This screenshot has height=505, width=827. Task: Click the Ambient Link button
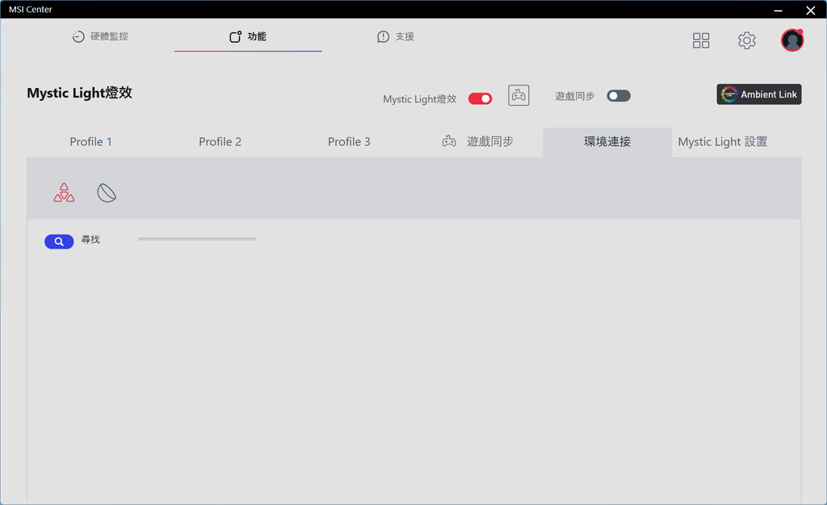758,94
